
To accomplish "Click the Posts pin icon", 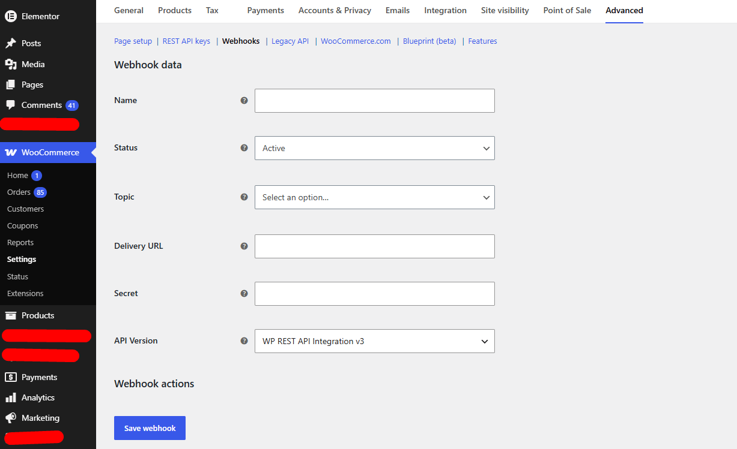I will (10, 43).
